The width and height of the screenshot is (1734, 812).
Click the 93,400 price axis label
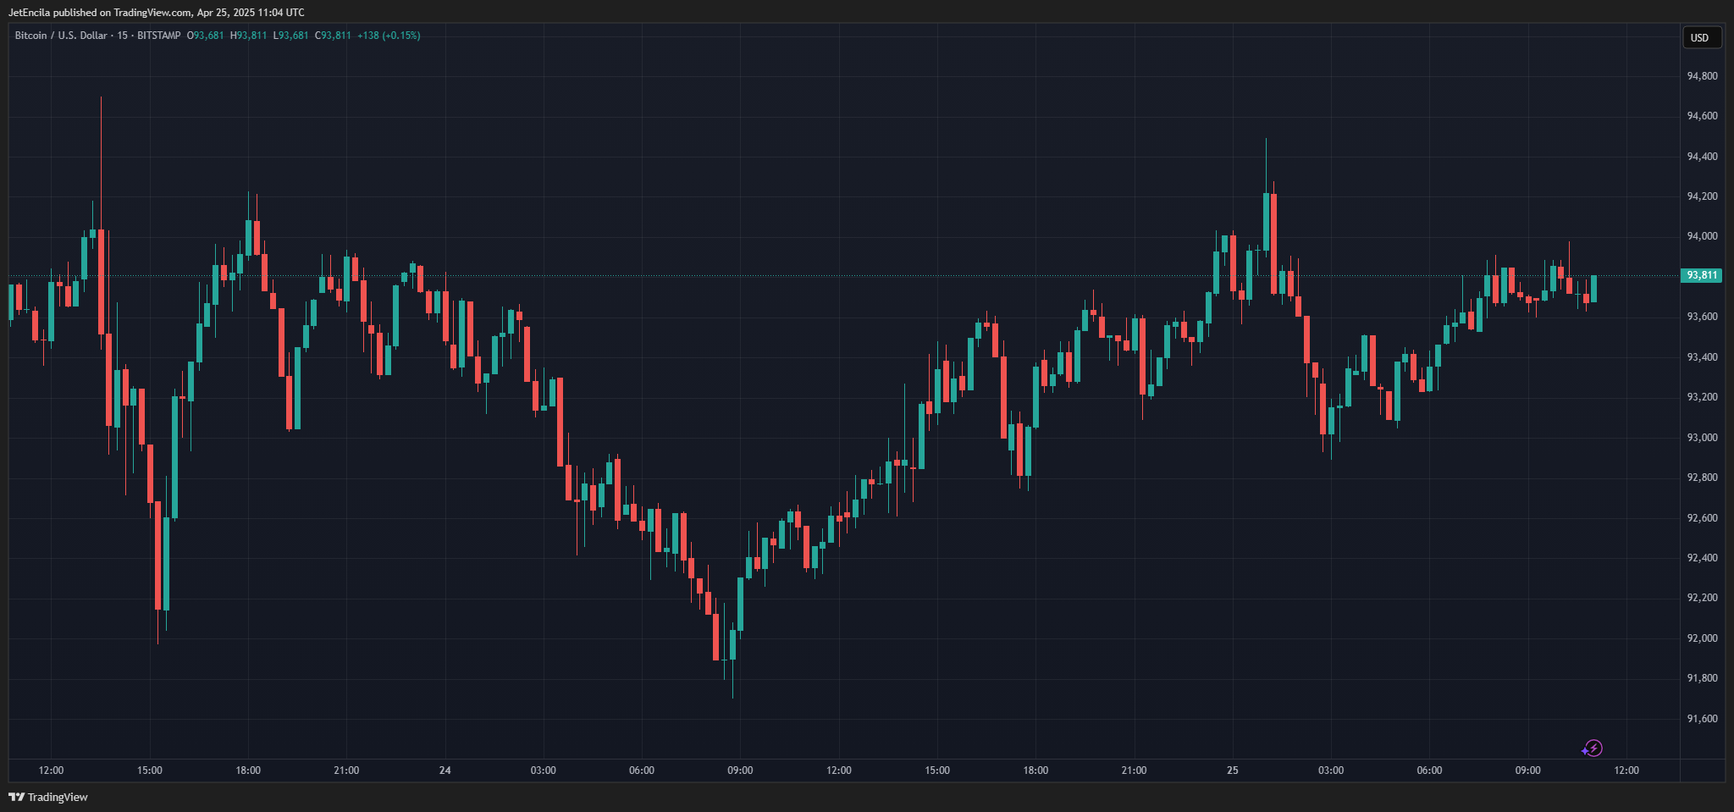click(1703, 357)
